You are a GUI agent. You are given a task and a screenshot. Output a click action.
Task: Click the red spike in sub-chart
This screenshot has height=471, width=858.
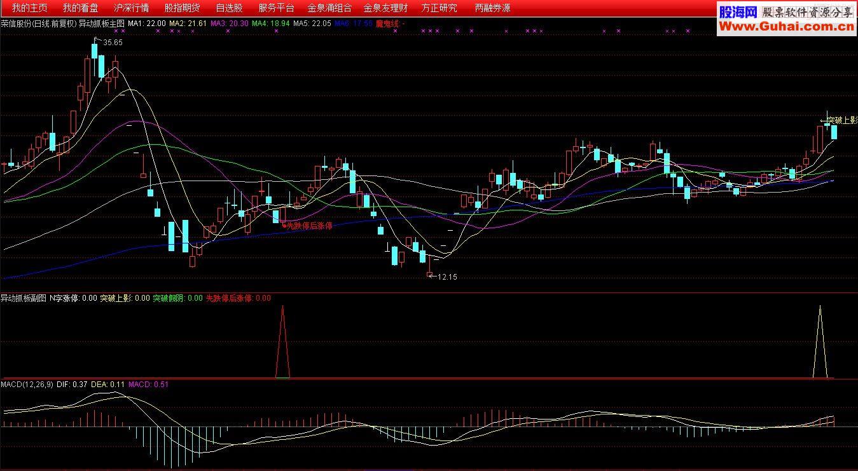click(282, 341)
